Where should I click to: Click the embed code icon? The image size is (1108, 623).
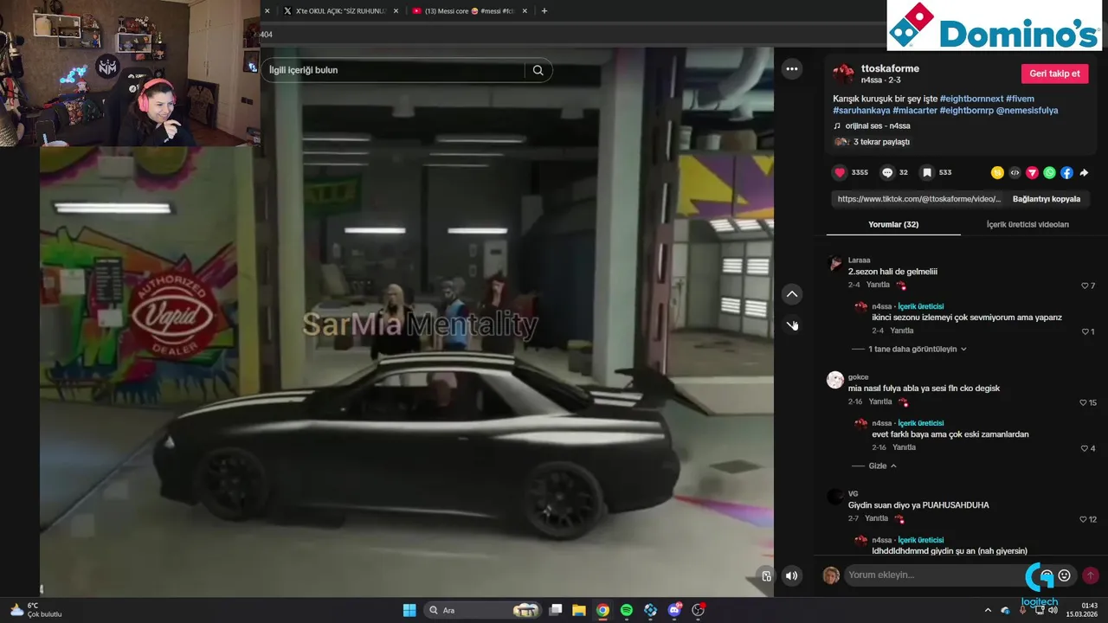pyautogui.click(x=1015, y=173)
